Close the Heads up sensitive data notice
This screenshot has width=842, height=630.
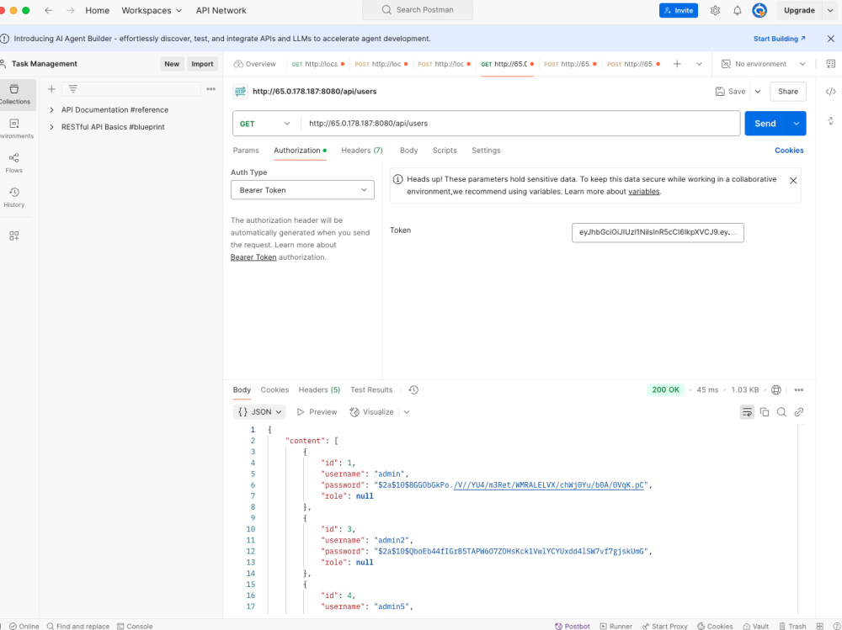[793, 181]
